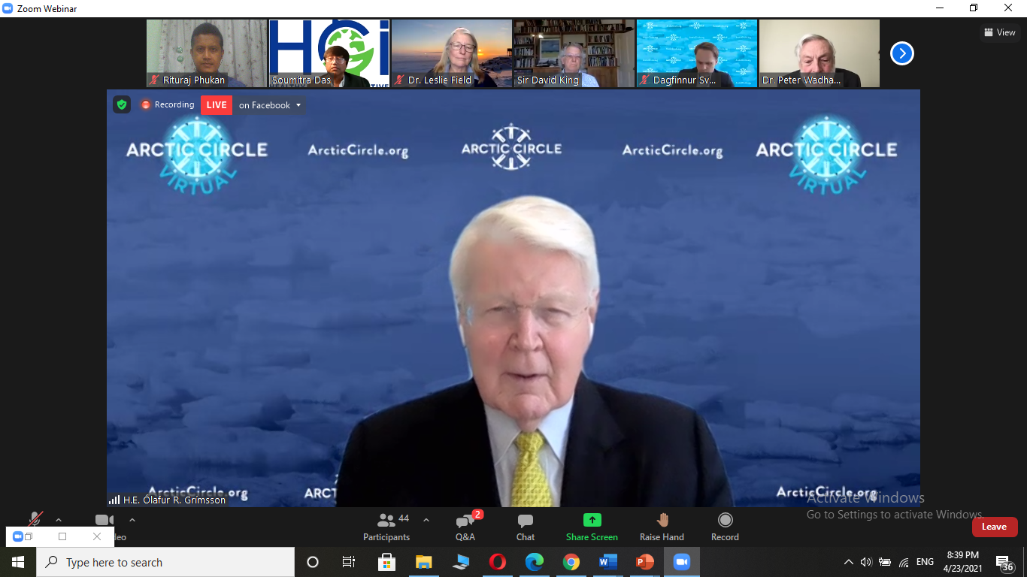Viewport: 1027px width, 577px height.
Task: Switch to Word on the taskbar
Action: tap(608, 562)
